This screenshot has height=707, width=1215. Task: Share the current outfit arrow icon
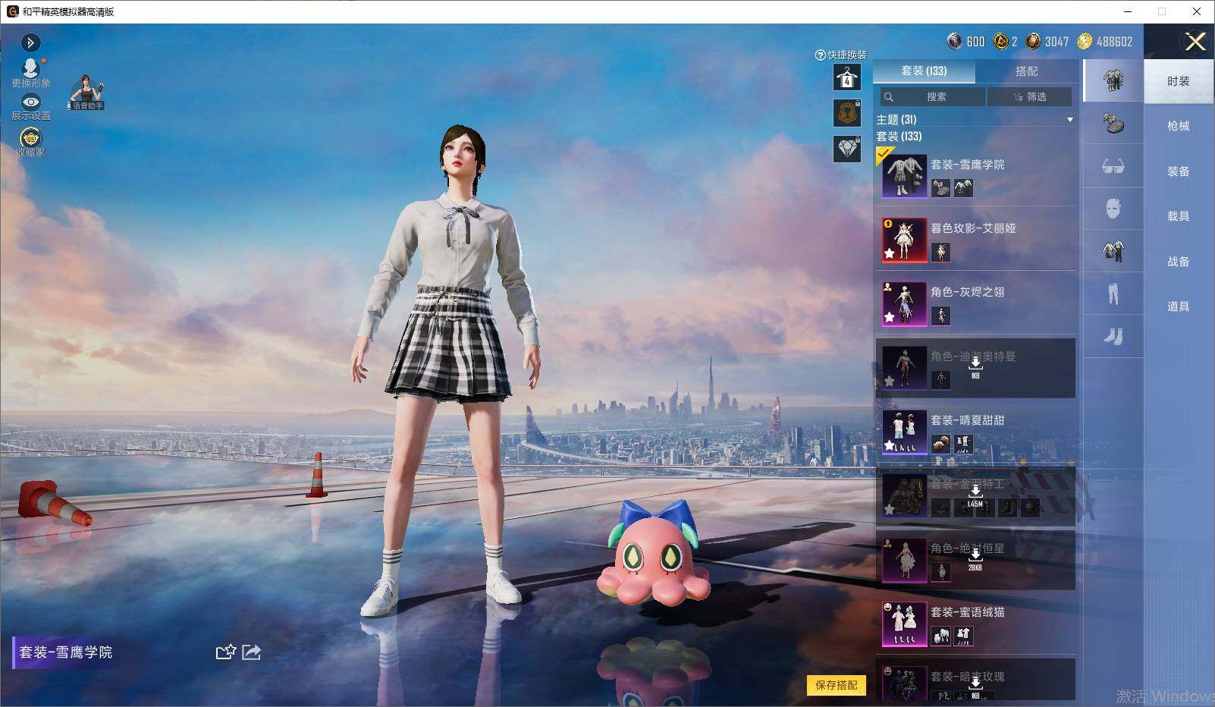click(252, 652)
